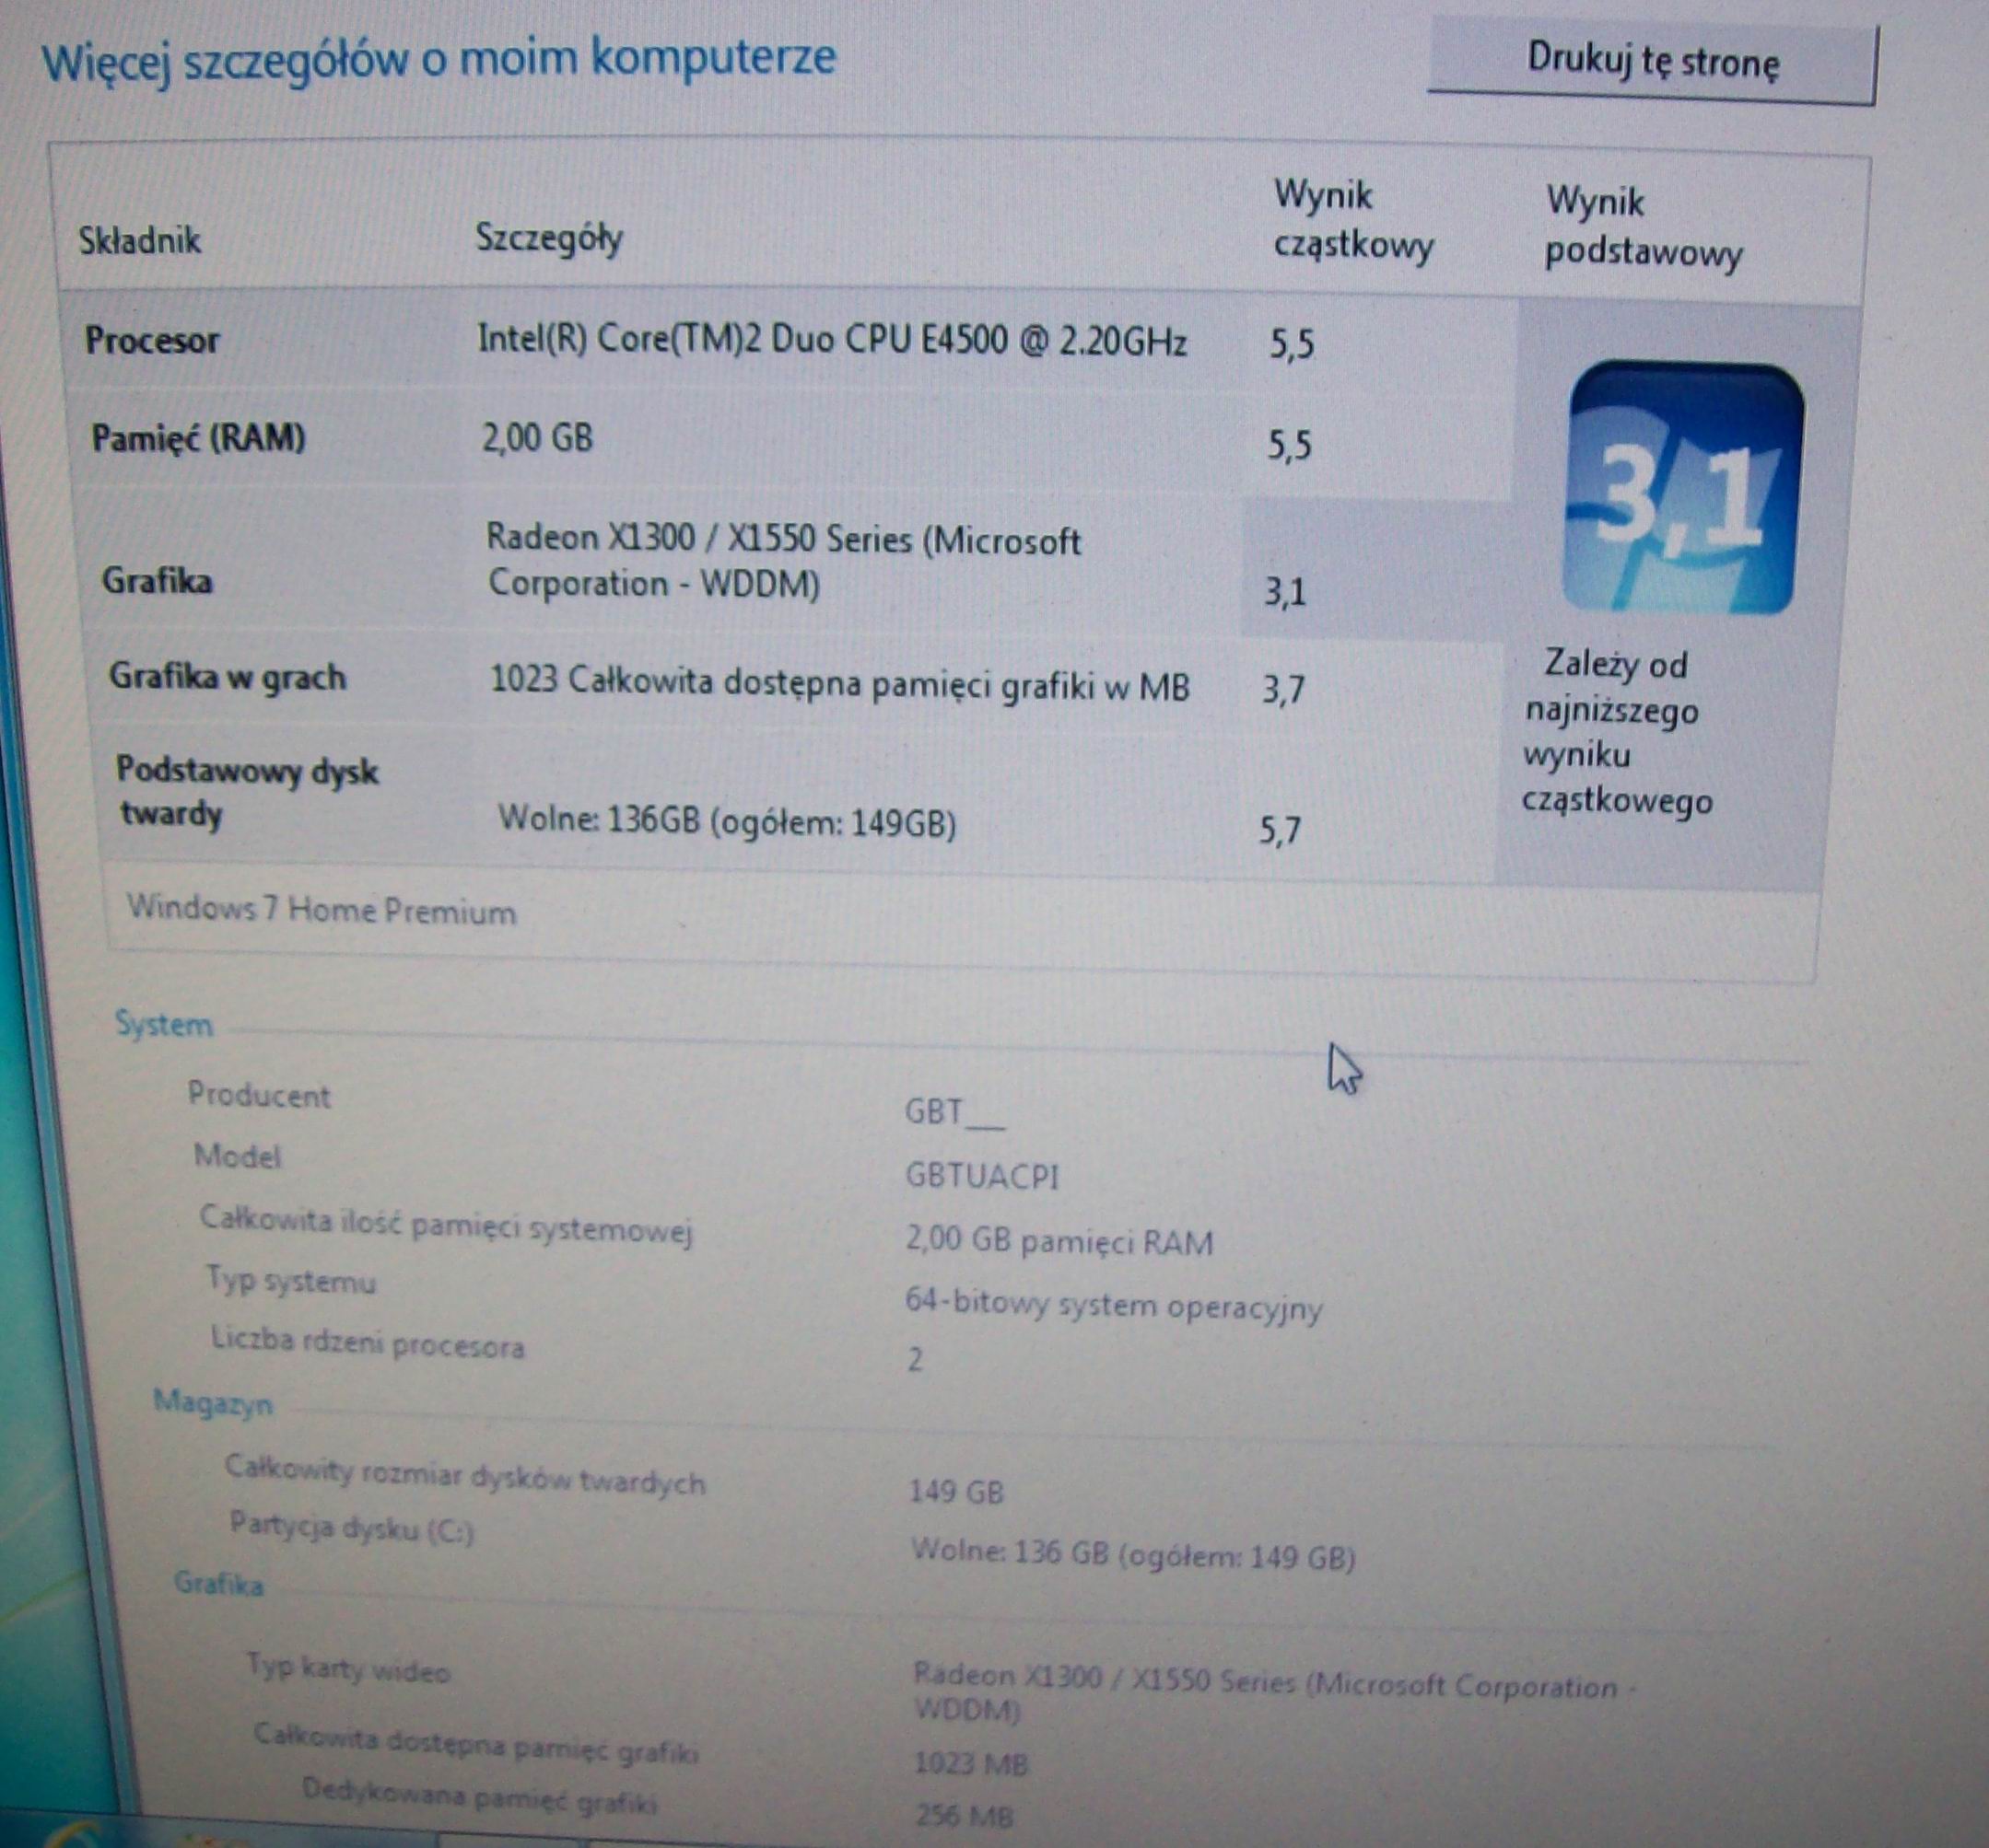
Task: Click the Procesor subscore 5,5
Action: [1292, 345]
